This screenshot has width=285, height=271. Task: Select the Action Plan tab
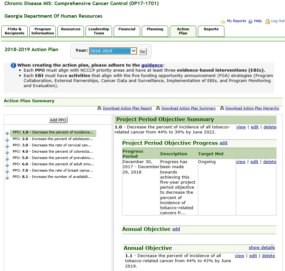coord(183,31)
